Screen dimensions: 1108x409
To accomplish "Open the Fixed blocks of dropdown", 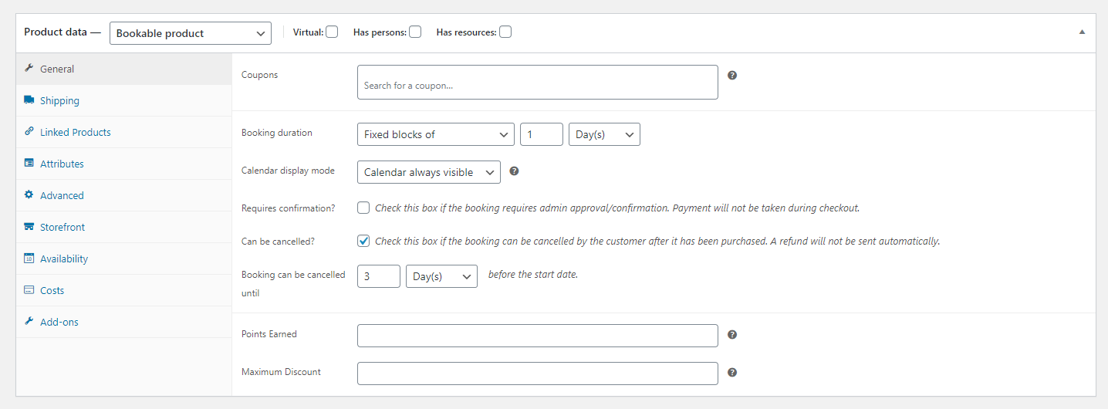I will [436, 134].
